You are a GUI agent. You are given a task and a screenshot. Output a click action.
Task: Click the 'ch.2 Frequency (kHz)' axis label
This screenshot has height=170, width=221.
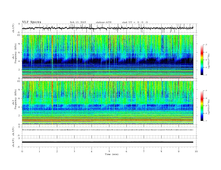click(15, 99)
